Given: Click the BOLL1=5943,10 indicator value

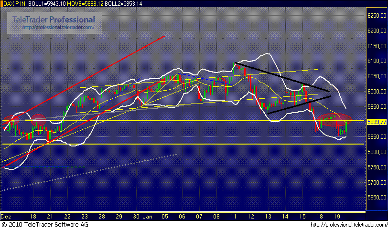Looking at the screenshot, I should pyautogui.click(x=47, y=4).
